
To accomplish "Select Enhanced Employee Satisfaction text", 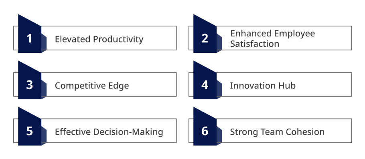I will point(273,38).
